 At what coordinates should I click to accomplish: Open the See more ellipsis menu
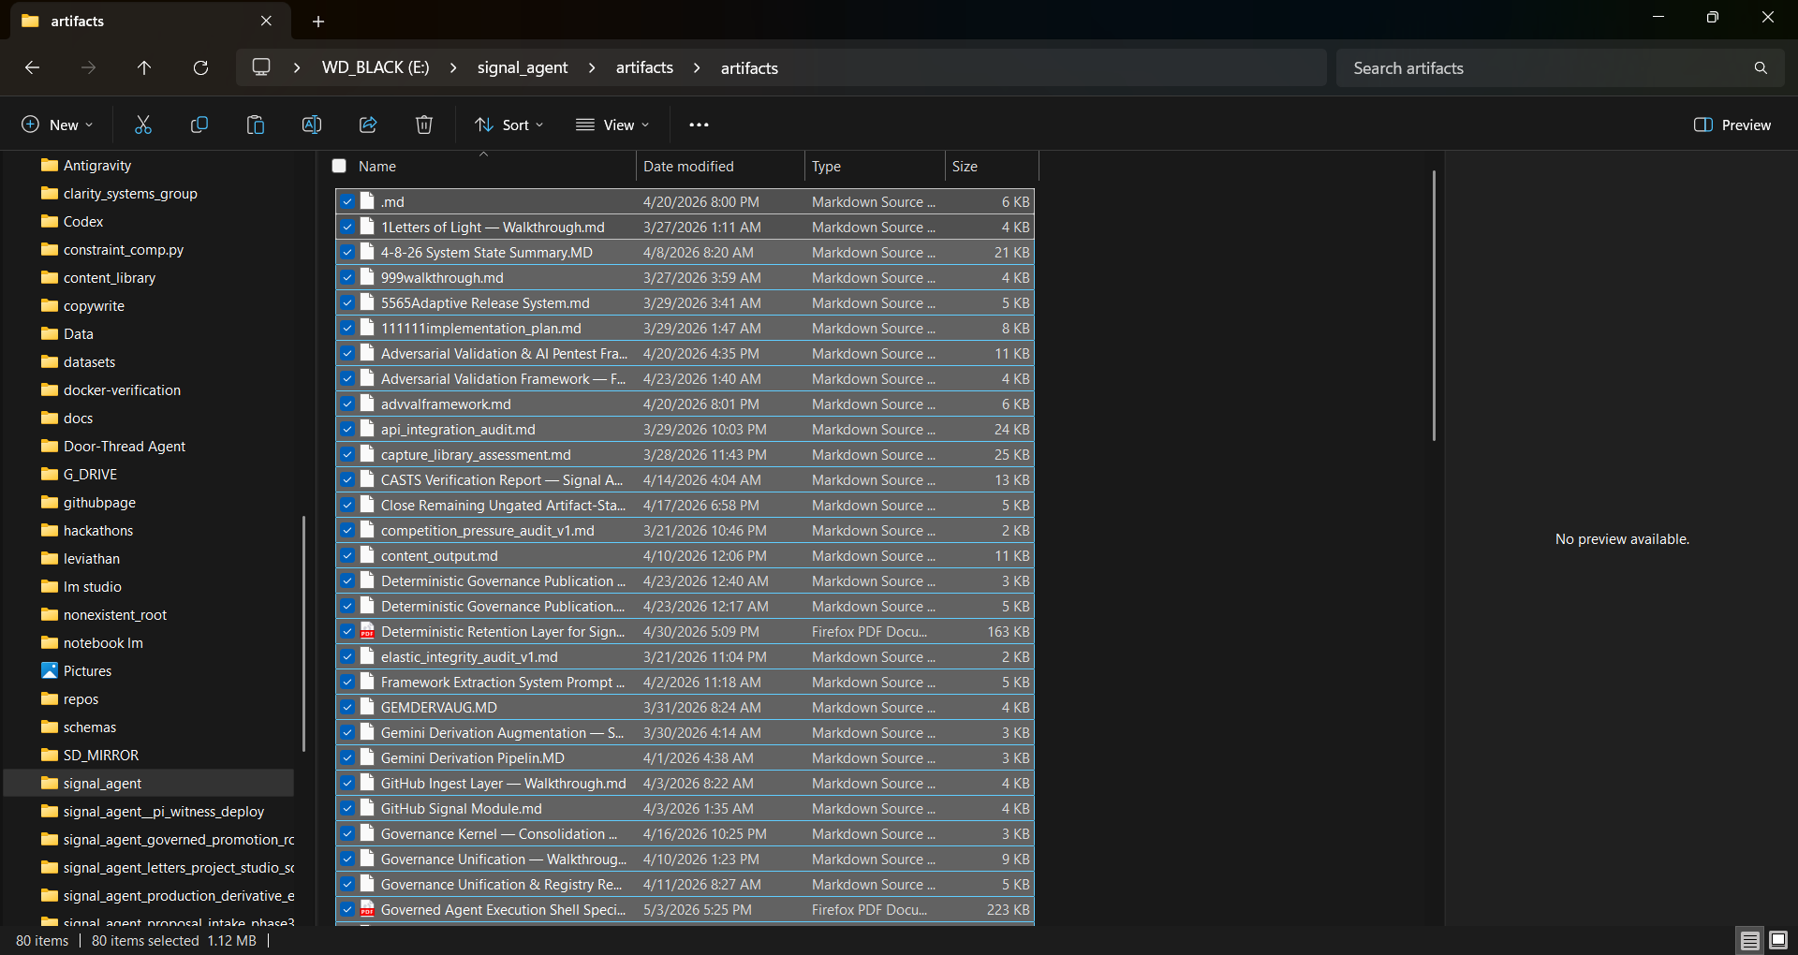pyautogui.click(x=699, y=125)
